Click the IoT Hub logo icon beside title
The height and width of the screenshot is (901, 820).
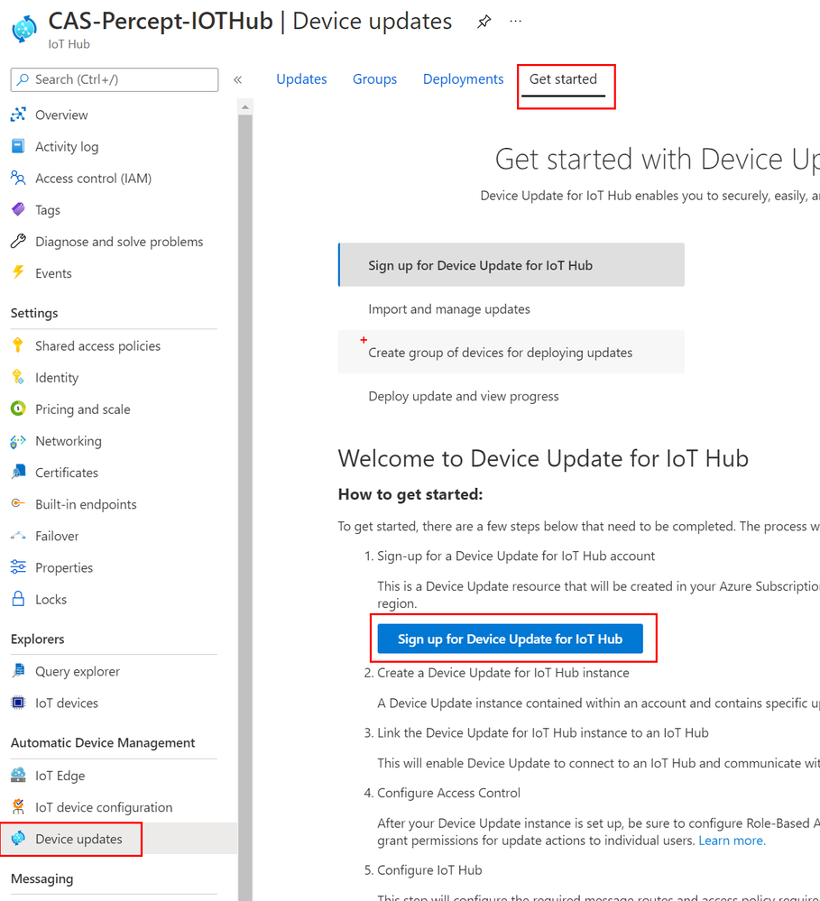point(24,29)
